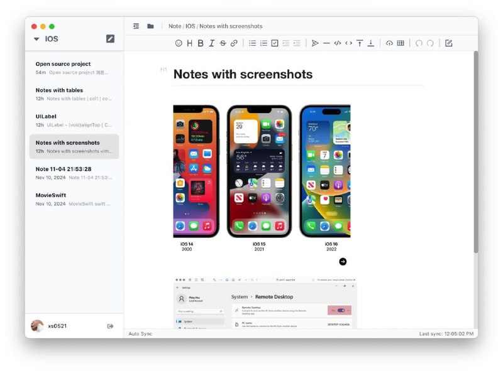This screenshot has width=503, height=371.
Task: Toggle italic formatting
Action: point(211,43)
